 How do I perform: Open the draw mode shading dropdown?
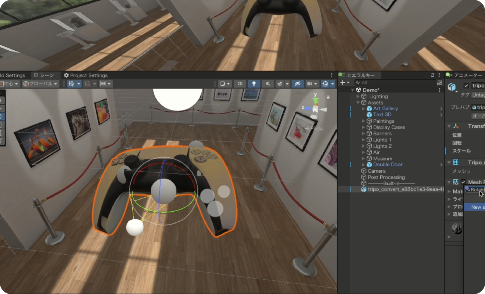tap(224, 84)
